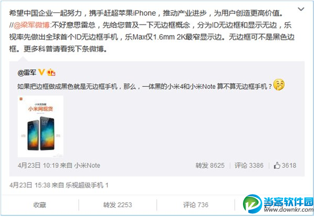Click the www.downkr.com watermark text
This screenshot has height=217, width=314.
288,210
